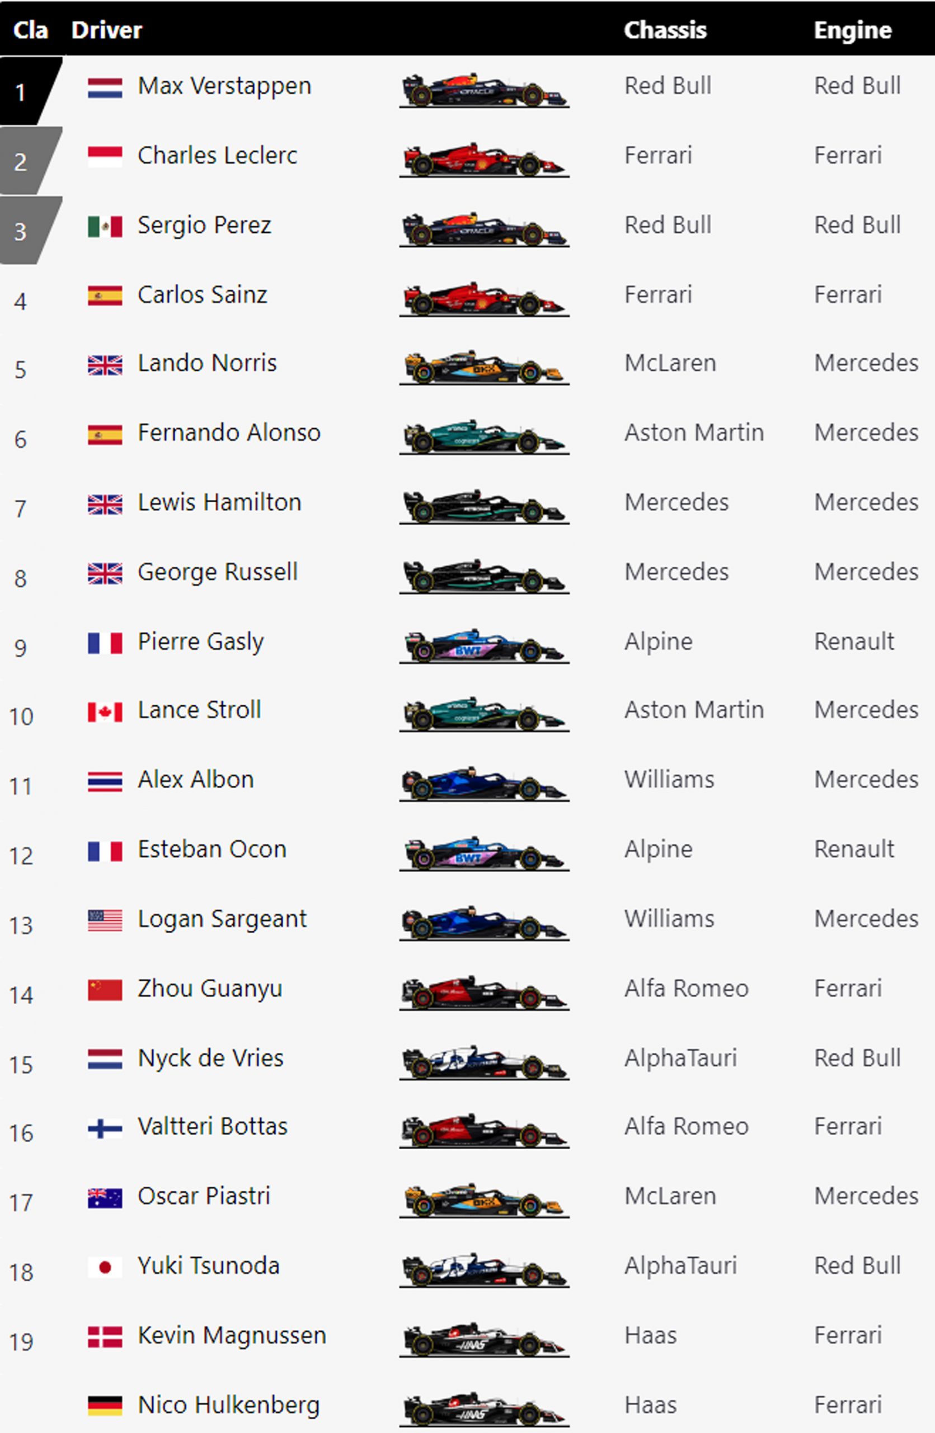Click Lando Norris's McLaren car image
Image resolution: width=935 pixels, height=1433 pixels.
[484, 367]
